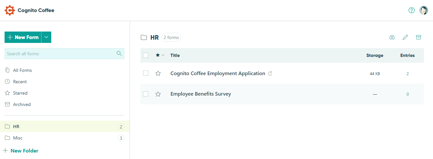Open the Employment Application external link icon

click(270, 73)
